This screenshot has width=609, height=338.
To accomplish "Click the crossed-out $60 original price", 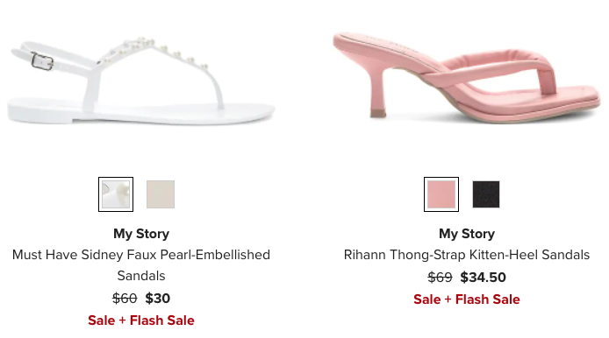I will click(125, 298).
